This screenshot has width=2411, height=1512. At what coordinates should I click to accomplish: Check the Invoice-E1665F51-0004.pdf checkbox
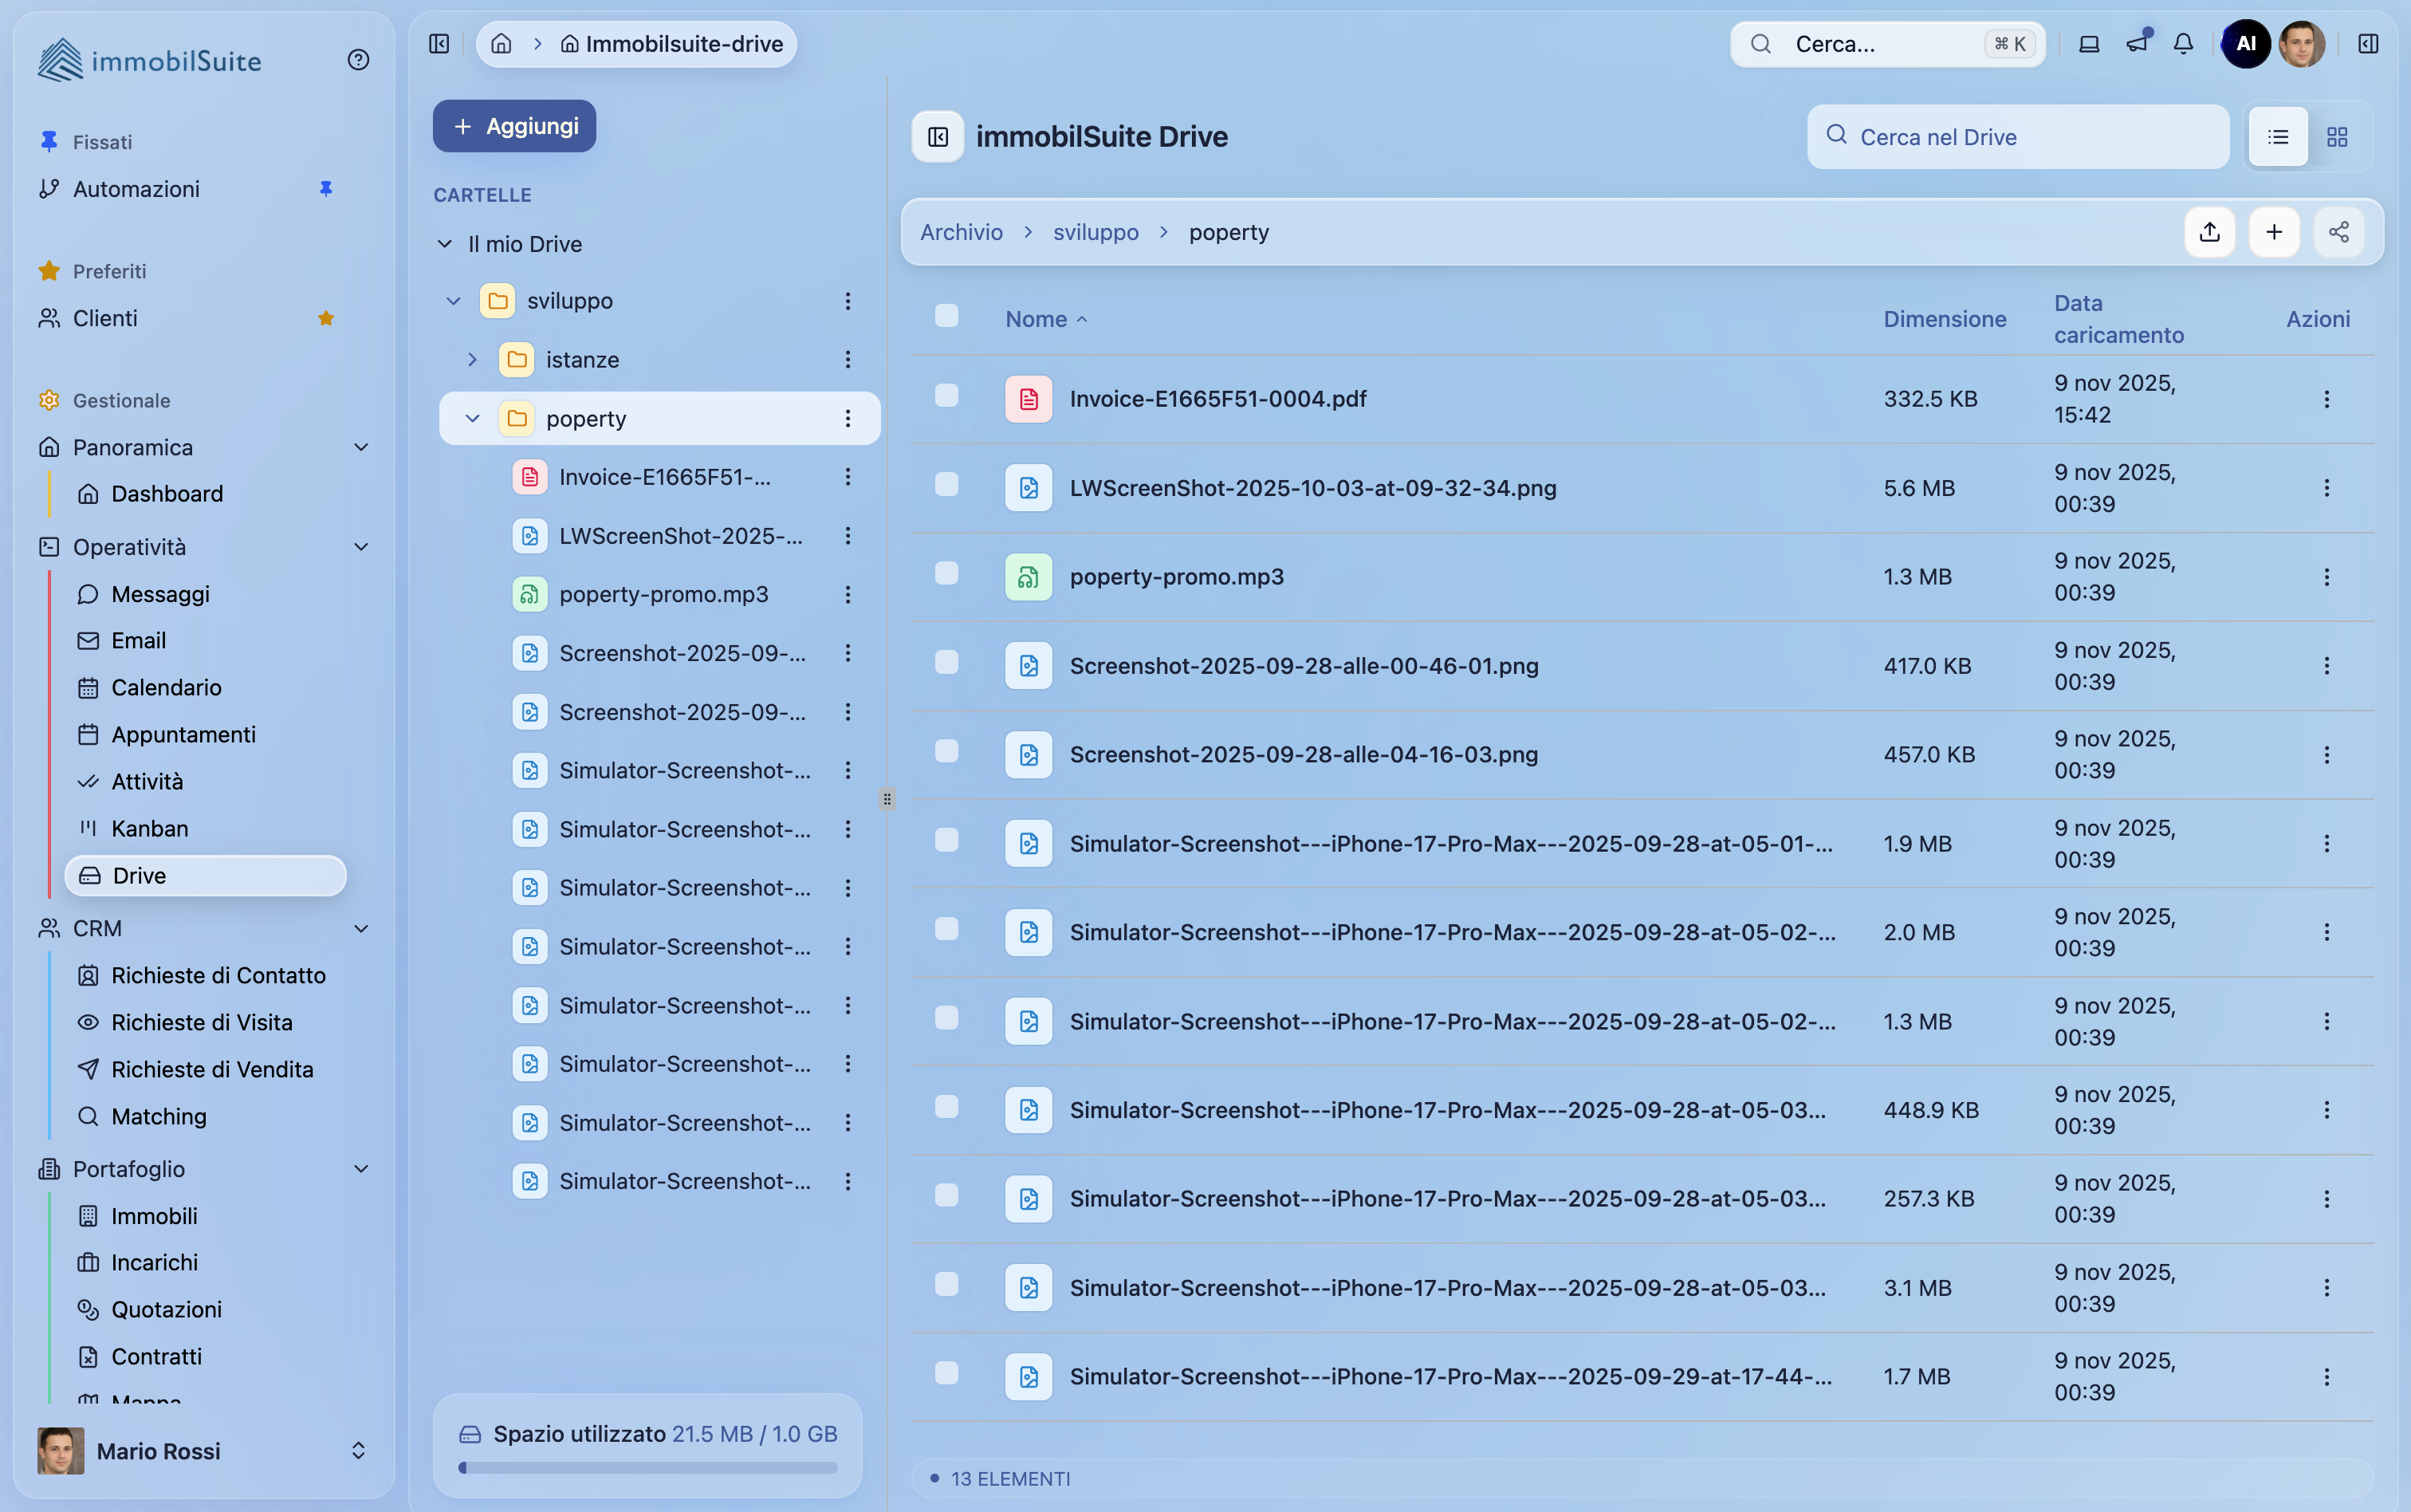[946, 396]
